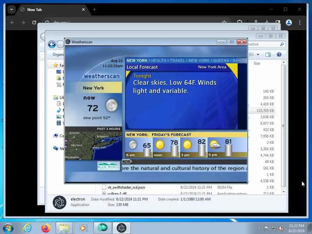Click the Local Forecast header
Image resolution: width=312 pixels, height=234 pixels.
(x=142, y=67)
